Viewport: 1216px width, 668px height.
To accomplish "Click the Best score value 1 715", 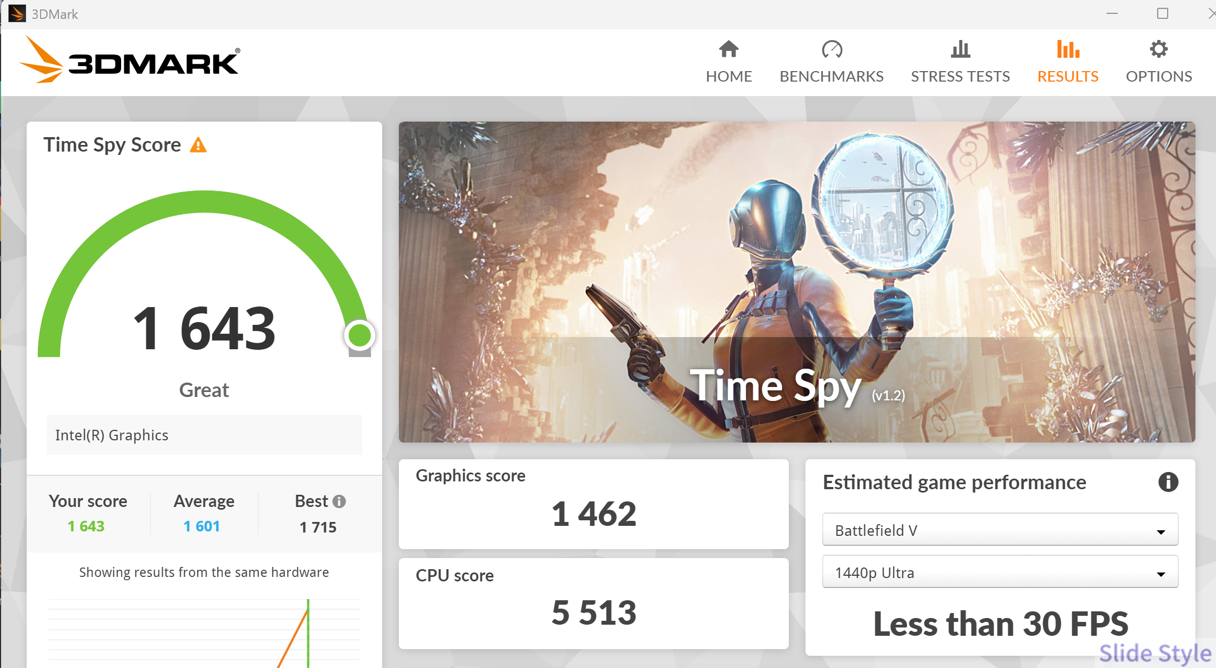I will [318, 527].
